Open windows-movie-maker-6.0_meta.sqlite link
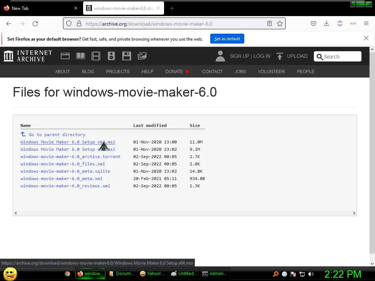 pos(65,171)
